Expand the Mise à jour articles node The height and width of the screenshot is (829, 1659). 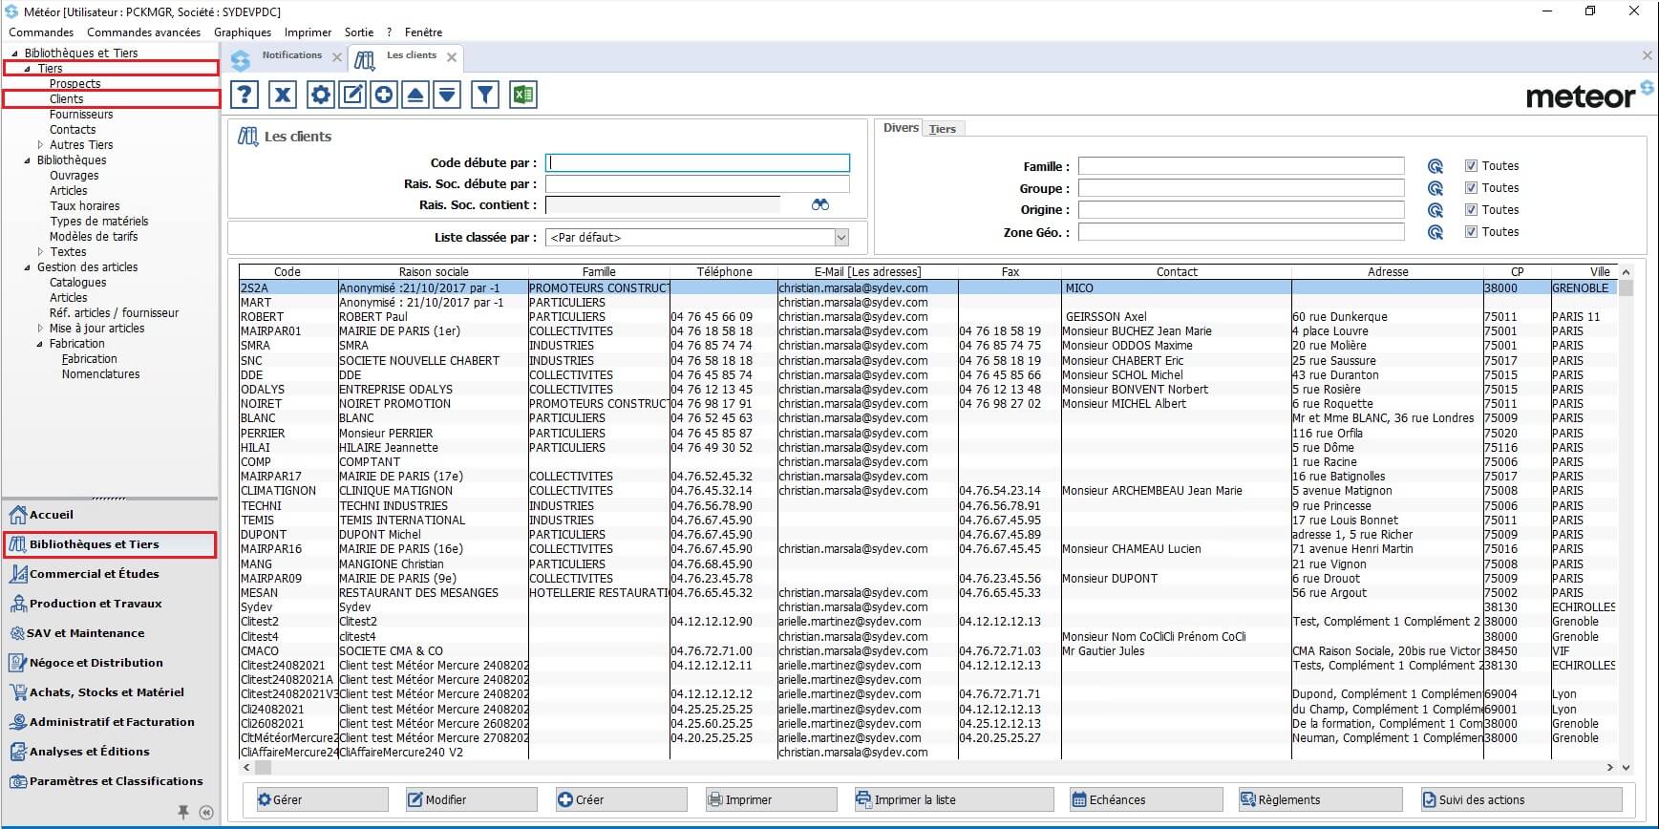click(40, 329)
